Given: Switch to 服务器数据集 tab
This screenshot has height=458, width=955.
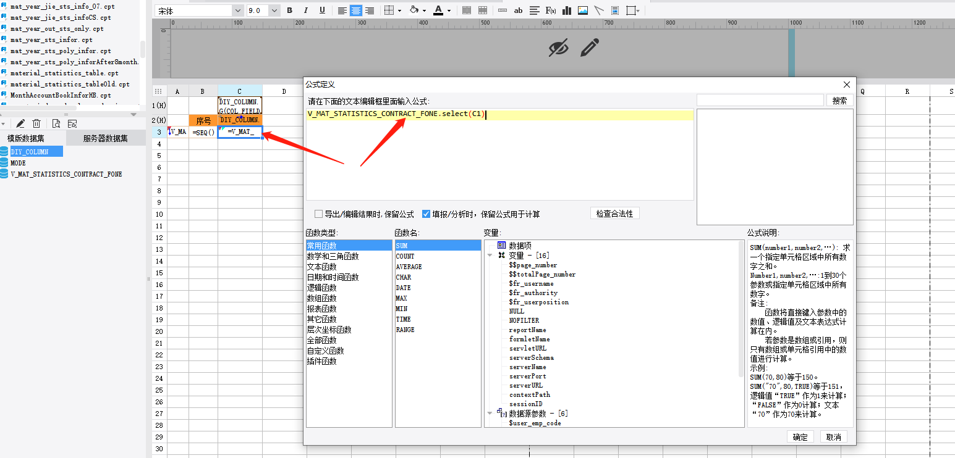Looking at the screenshot, I should 106,138.
